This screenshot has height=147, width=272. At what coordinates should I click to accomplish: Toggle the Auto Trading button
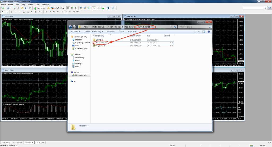[57, 8]
